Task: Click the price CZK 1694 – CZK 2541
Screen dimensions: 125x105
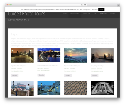Action: click(43, 68)
